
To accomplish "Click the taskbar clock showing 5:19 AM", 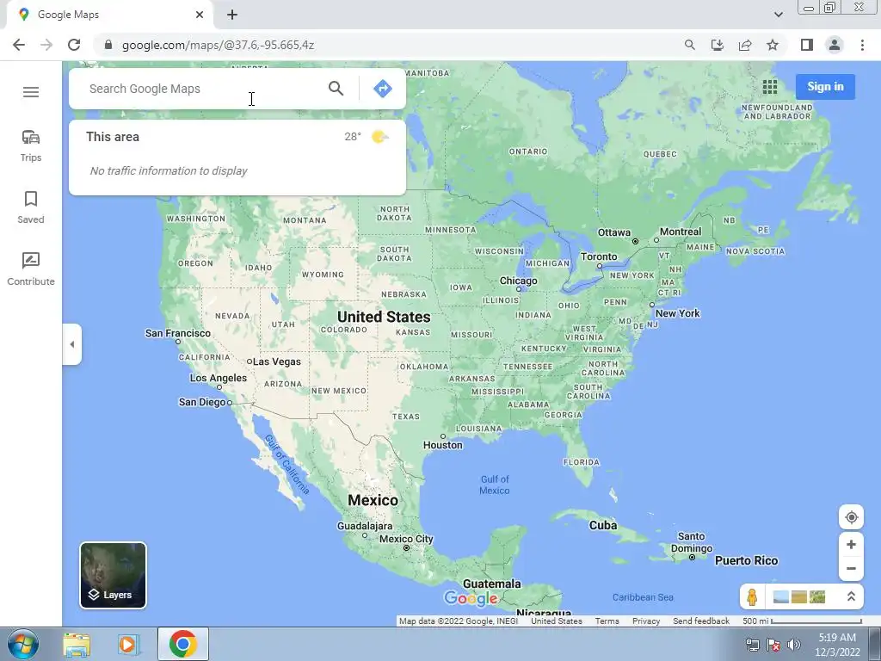I will click(837, 645).
